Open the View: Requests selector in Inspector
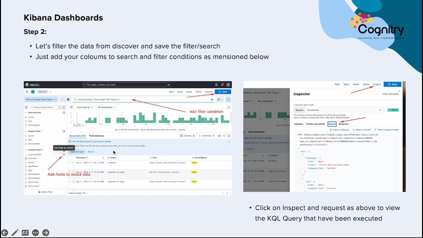423x238 pixels. point(391,94)
